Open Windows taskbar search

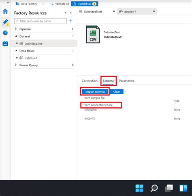click(x=154, y=188)
